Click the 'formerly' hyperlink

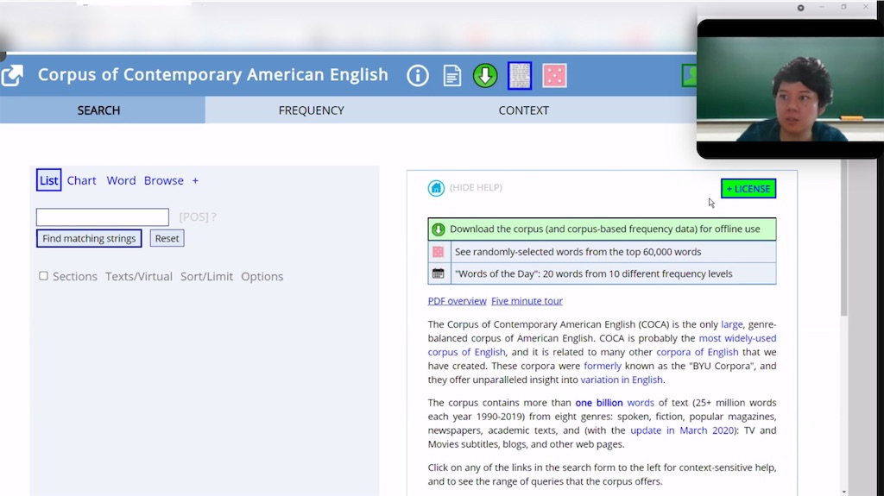point(603,366)
